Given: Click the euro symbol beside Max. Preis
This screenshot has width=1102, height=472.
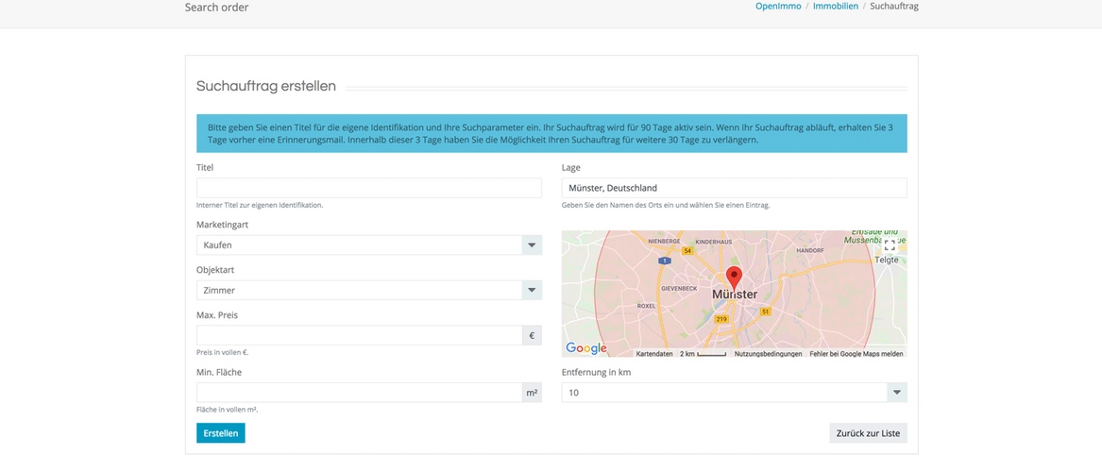Looking at the screenshot, I should (532, 335).
